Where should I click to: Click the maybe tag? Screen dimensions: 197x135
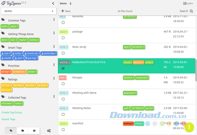(23, 40)
